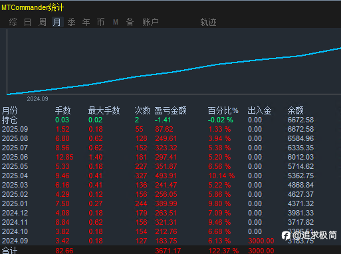
Task: Click the blue equity curve line
Action: [x=174, y=71]
